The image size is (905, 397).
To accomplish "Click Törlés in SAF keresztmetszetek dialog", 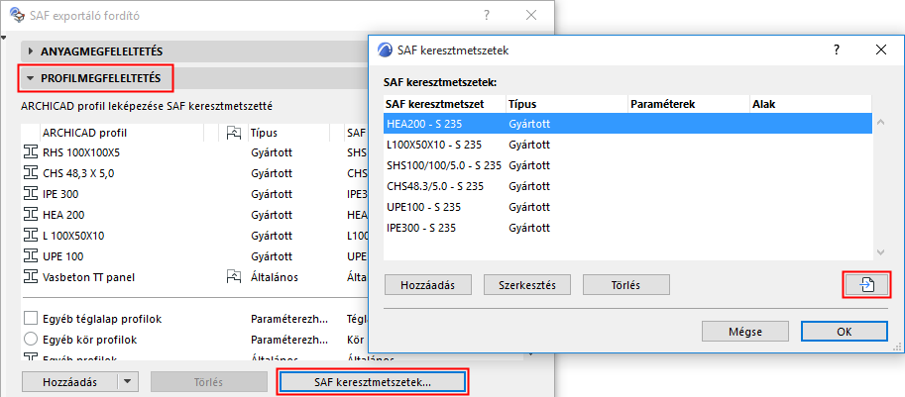I will 626,285.
